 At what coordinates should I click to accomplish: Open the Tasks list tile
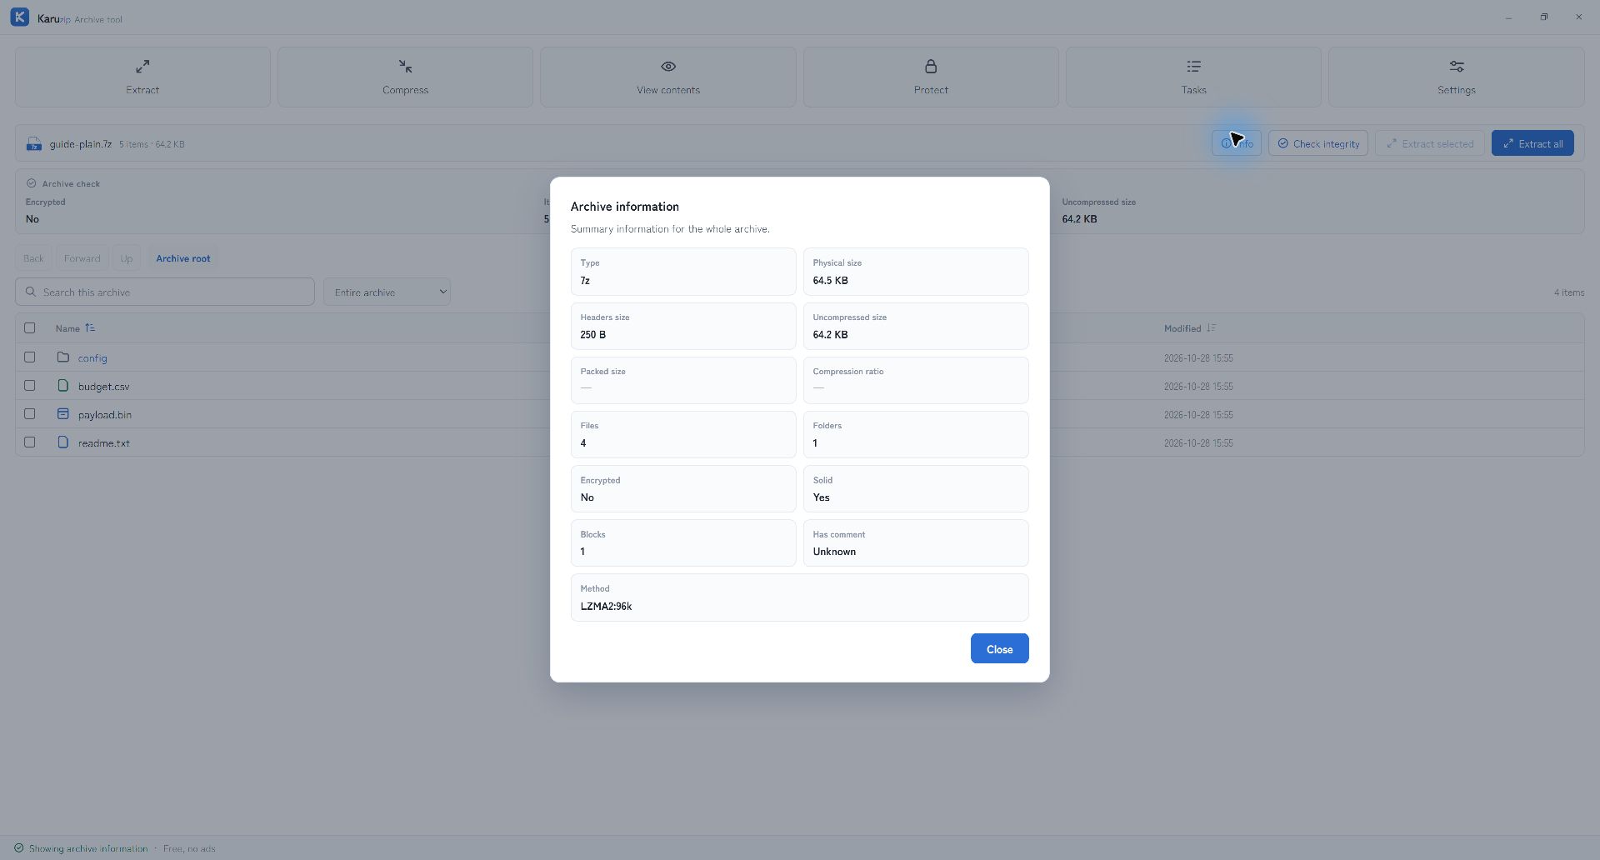tap(1193, 77)
